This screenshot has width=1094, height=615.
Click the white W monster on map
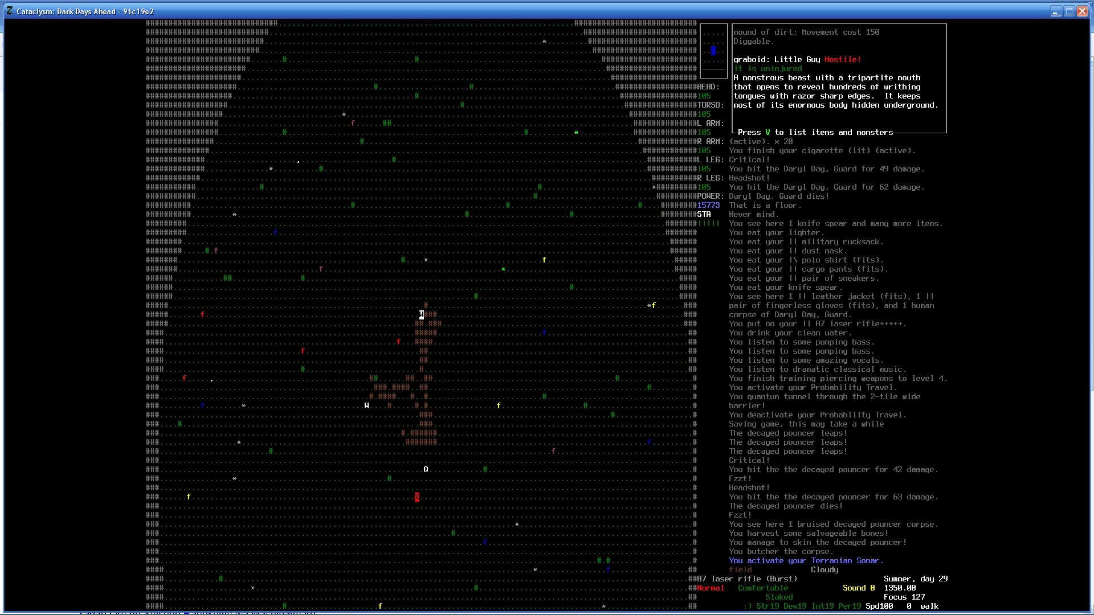pyautogui.click(x=366, y=405)
